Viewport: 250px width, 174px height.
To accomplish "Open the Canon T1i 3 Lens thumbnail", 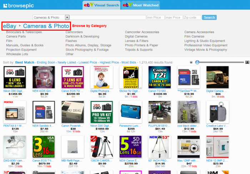I will (x=44, y=147).
